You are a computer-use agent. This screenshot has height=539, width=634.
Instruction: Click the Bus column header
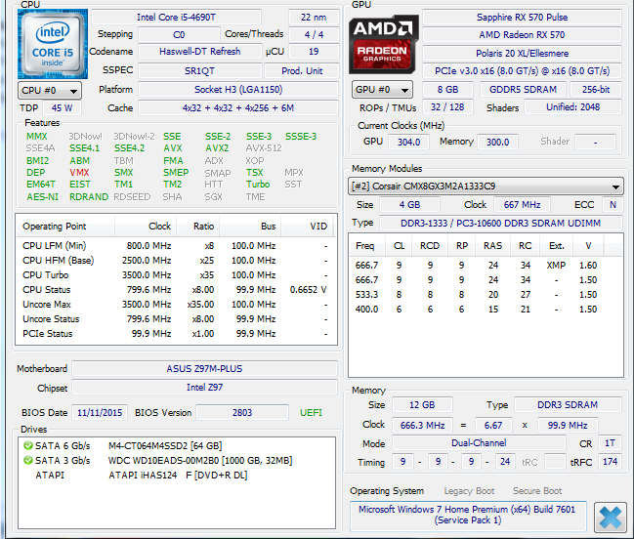[250, 227]
